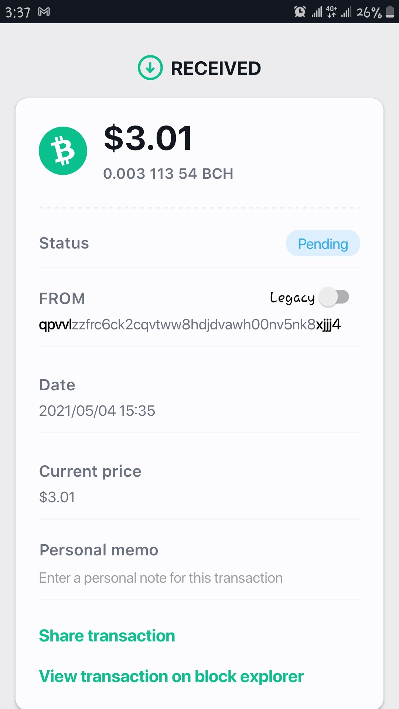Open Share transaction
The height and width of the screenshot is (709, 399).
pos(107,636)
